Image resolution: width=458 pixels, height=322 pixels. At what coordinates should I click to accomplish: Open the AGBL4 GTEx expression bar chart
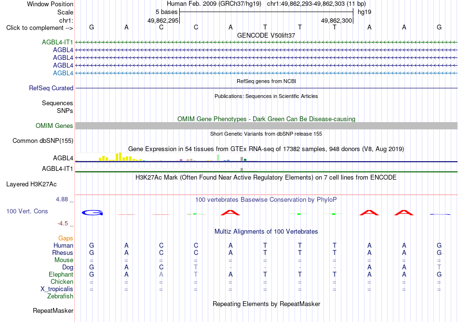pos(166,157)
